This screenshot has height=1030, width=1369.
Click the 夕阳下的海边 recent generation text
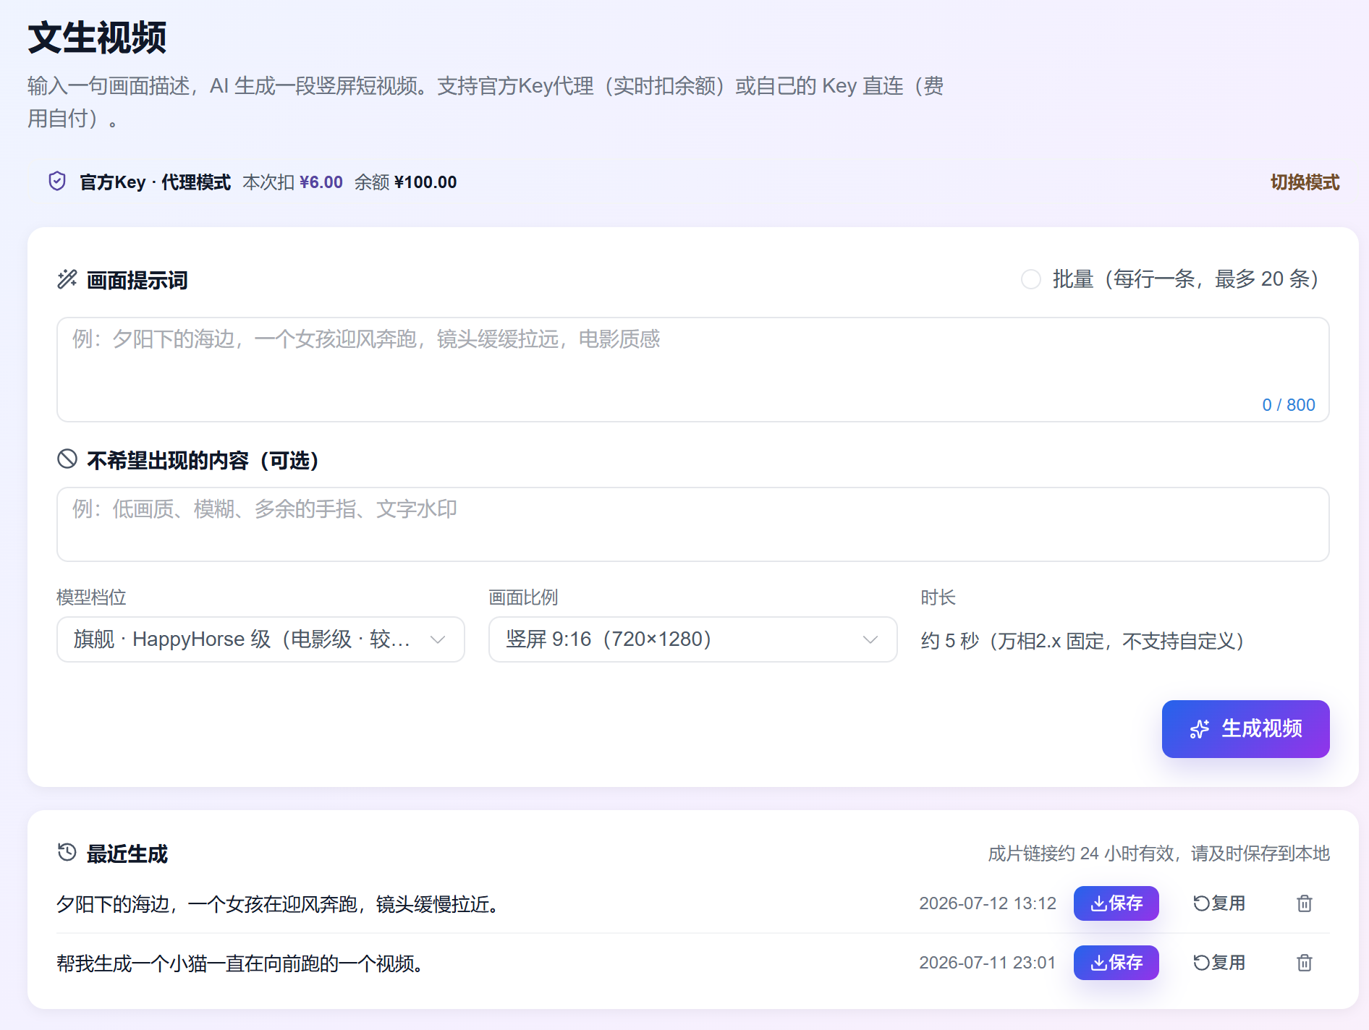(x=279, y=904)
